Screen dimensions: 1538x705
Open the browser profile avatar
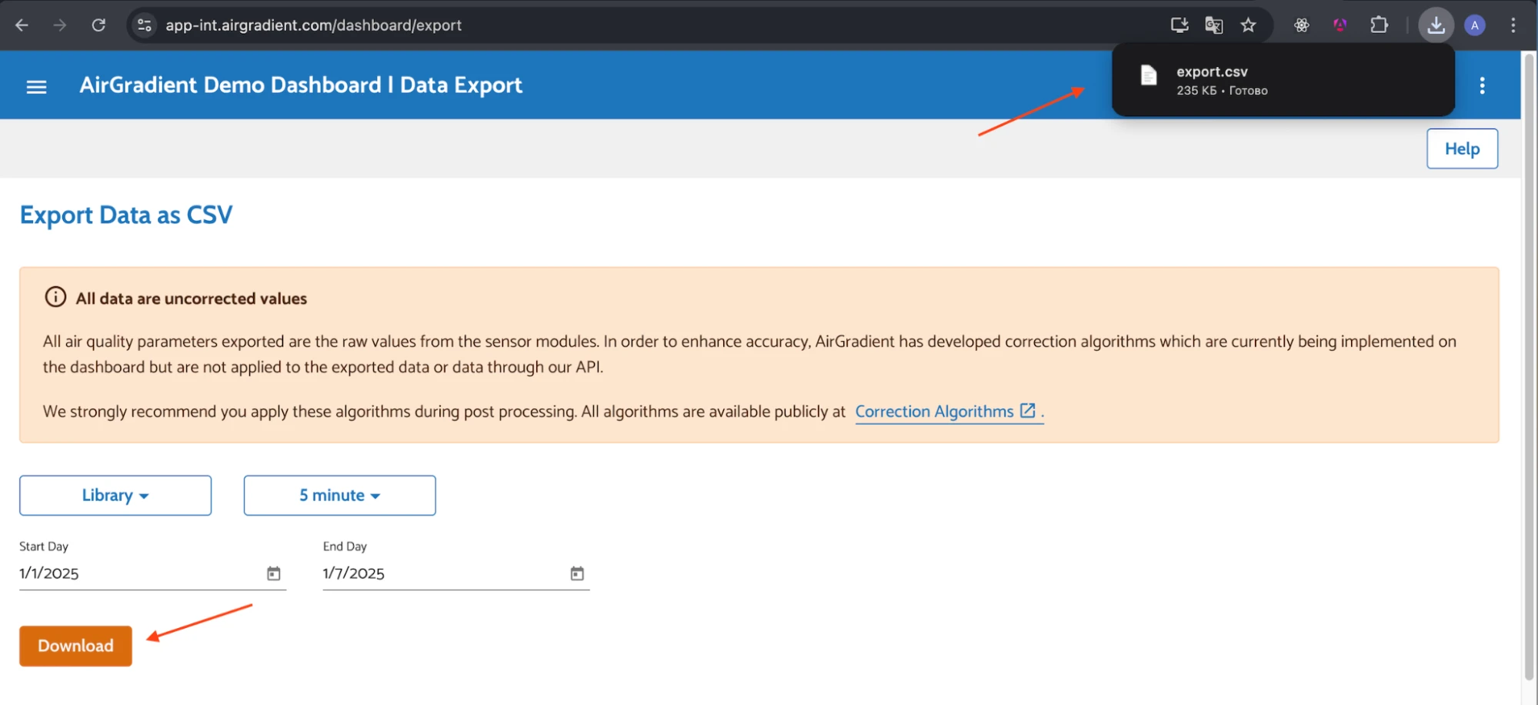pos(1475,25)
